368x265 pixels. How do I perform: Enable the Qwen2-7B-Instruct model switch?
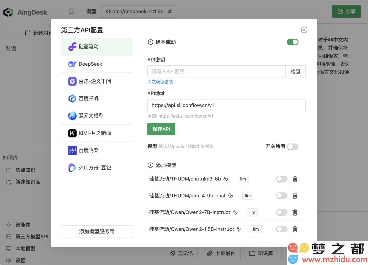click(x=282, y=212)
